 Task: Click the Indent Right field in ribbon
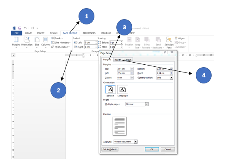(90, 47)
